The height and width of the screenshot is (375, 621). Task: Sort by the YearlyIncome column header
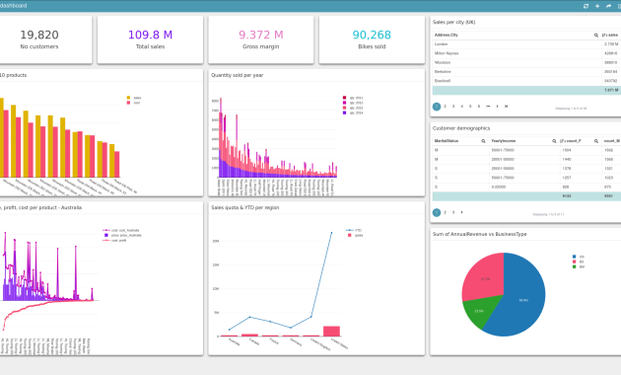[504, 141]
